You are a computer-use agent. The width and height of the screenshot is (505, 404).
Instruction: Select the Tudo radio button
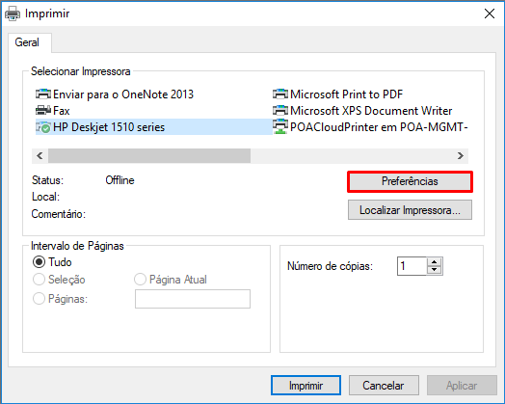point(39,262)
